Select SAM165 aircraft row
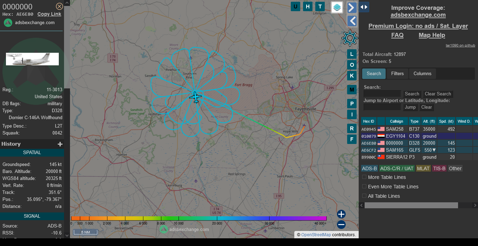The image size is (478, 246). [x=419, y=150]
